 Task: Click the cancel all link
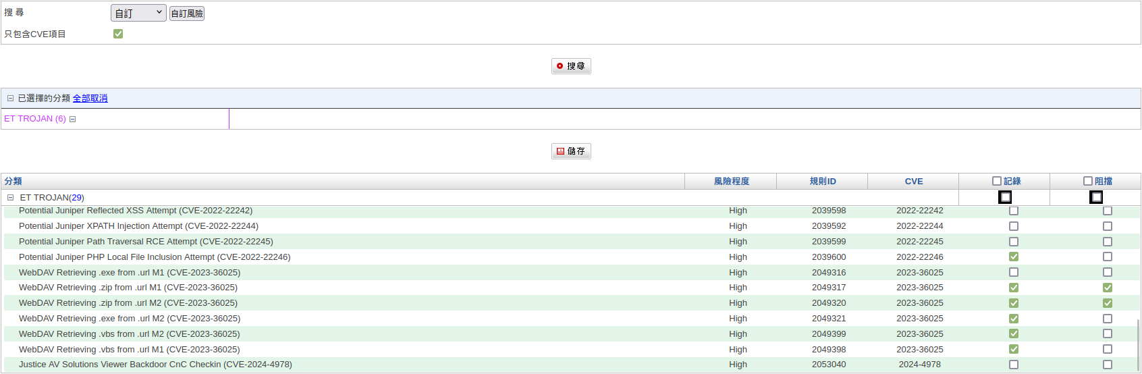click(x=90, y=99)
